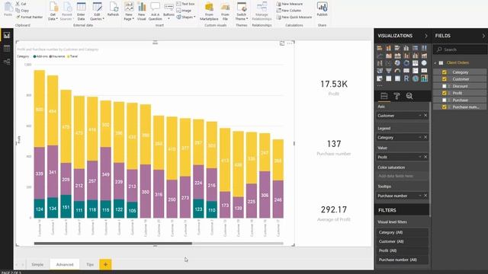Uncheck the Customer field checkbox
The height and width of the screenshot is (274, 488).
point(444,79)
